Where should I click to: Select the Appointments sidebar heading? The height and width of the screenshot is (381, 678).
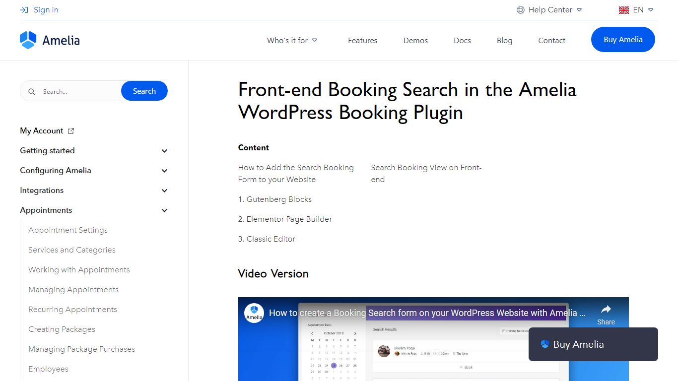click(x=46, y=210)
